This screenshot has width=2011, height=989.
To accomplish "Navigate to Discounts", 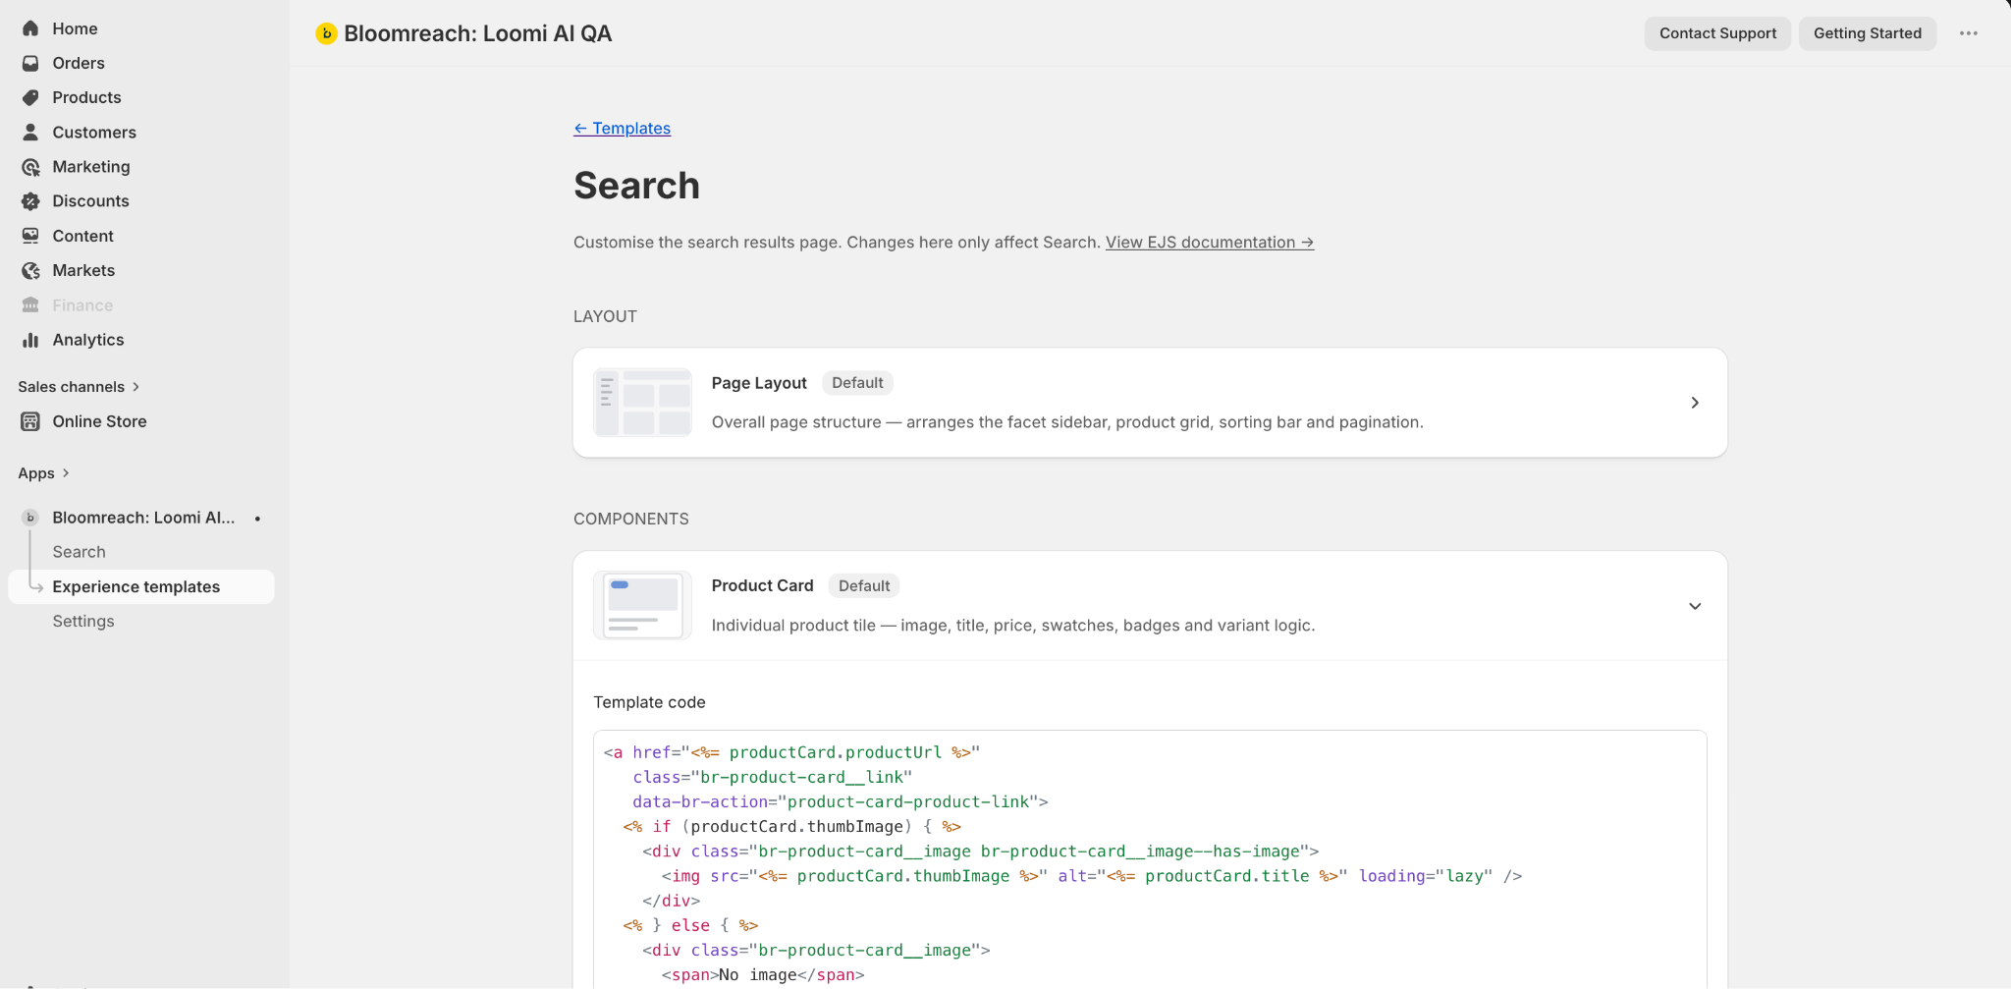I will [x=90, y=201].
